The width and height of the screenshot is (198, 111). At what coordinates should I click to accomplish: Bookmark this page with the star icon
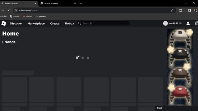172,10
